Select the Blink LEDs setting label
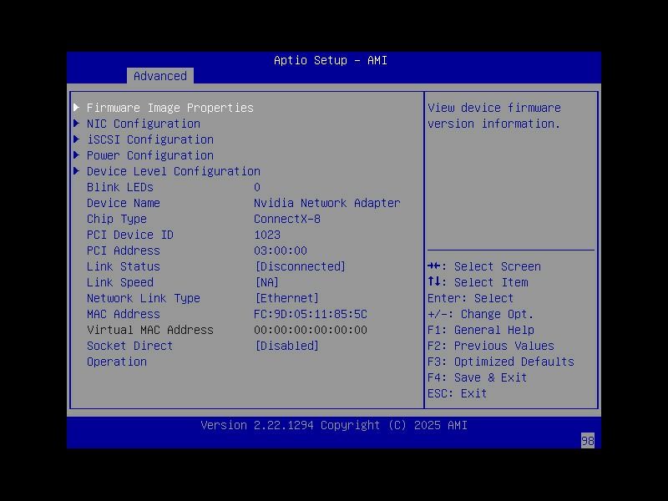The image size is (668, 501). 119,187
